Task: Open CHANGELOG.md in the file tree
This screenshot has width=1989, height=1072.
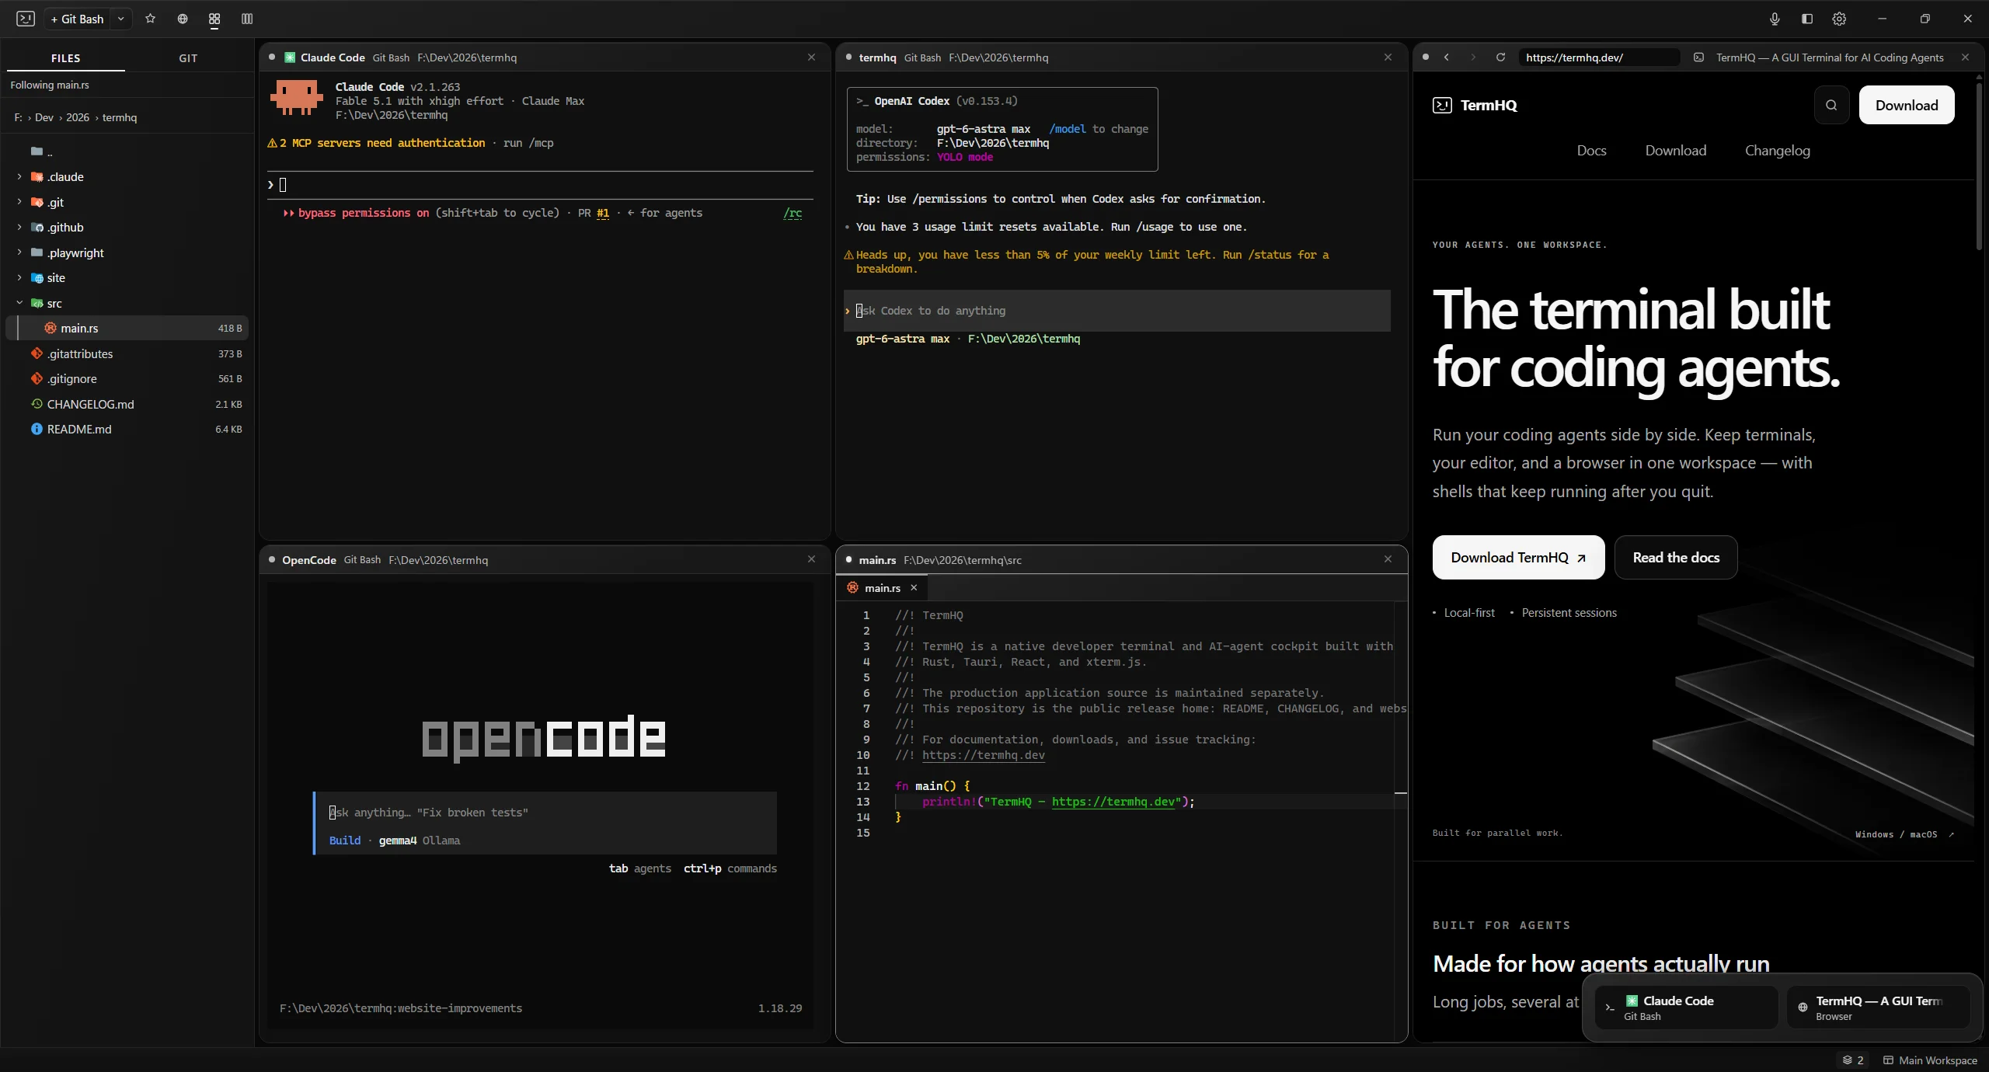Action: coord(127,404)
